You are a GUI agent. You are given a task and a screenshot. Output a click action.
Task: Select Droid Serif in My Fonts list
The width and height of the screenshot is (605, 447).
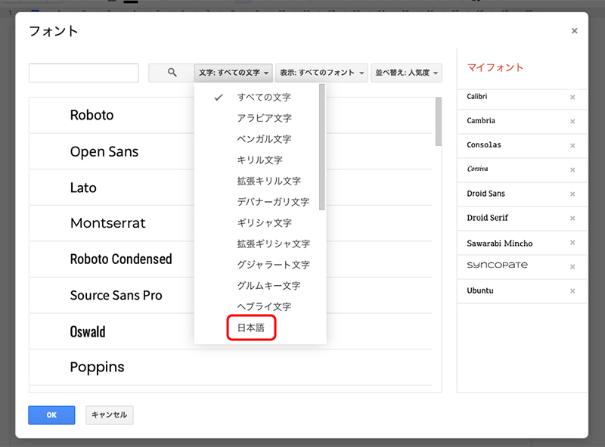pos(487,218)
